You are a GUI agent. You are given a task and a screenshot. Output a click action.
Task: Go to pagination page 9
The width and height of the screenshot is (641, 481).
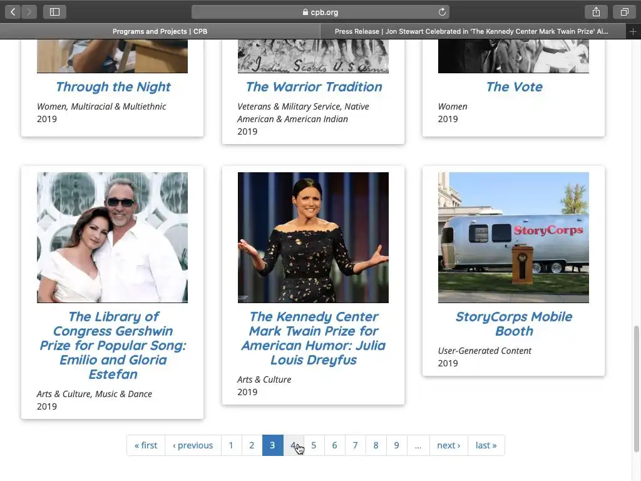(x=396, y=445)
